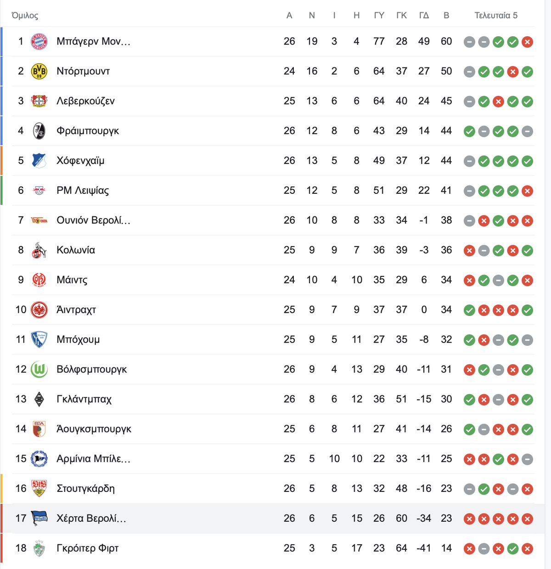Click the Bayern Munich club crest
The height and width of the screenshot is (569, 551).
point(39,41)
